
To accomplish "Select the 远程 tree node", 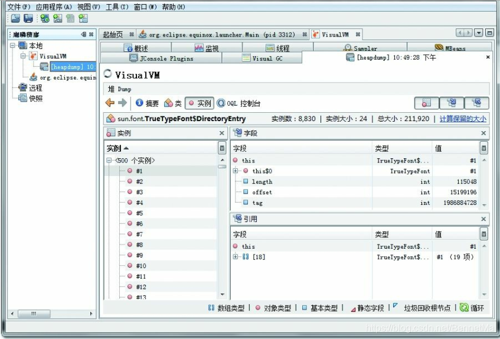I will (x=31, y=87).
